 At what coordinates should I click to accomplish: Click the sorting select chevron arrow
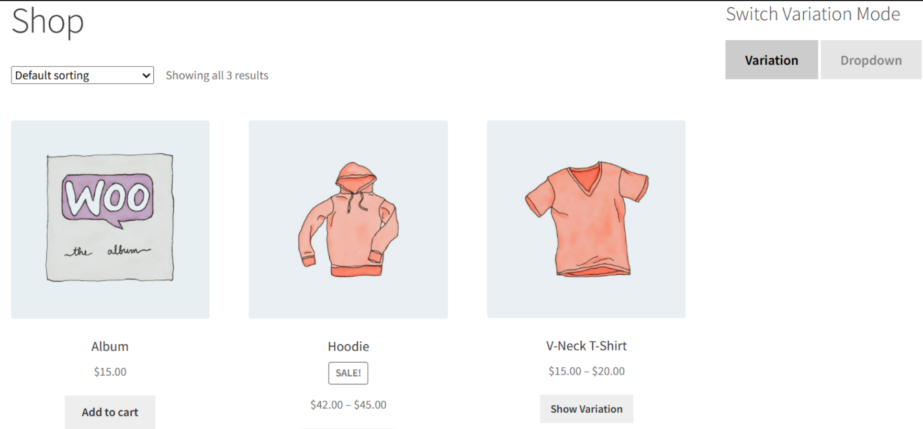147,76
